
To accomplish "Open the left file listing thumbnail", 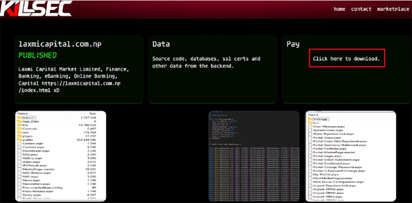I will click(x=61, y=157).
